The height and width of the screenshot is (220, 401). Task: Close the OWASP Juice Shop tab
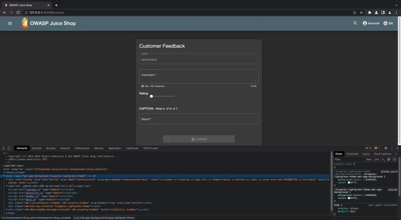click(x=48, y=5)
